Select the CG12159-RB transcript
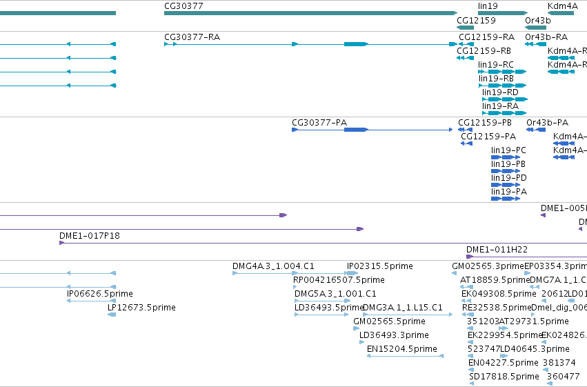587x387 pixels. [x=466, y=58]
